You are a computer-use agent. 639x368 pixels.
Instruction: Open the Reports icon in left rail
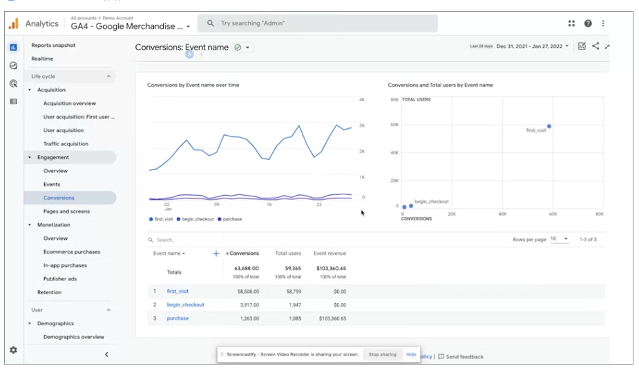(x=13, y=48)
